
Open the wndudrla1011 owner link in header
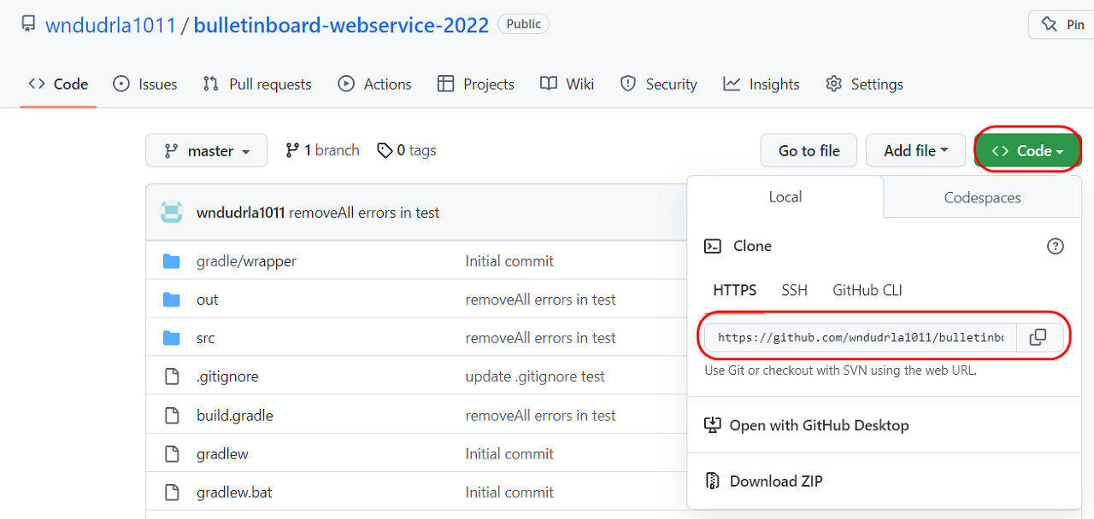tap(111, 25)
